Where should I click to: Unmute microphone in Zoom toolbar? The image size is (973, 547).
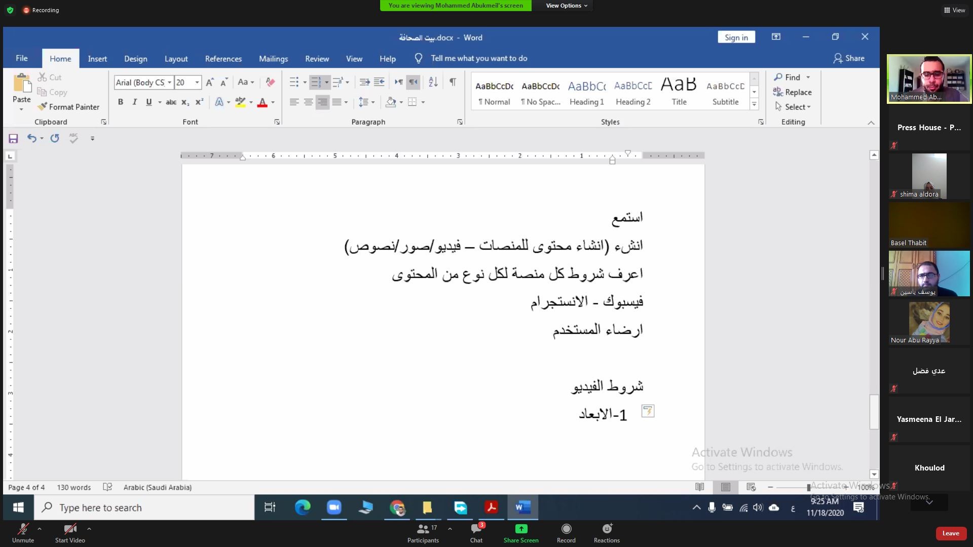point(23,529)
